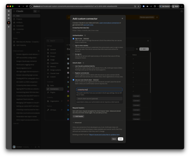Go Back in the connector dialog
The image size is (190, 157).
pyautogui.click(x=114, y=139)
